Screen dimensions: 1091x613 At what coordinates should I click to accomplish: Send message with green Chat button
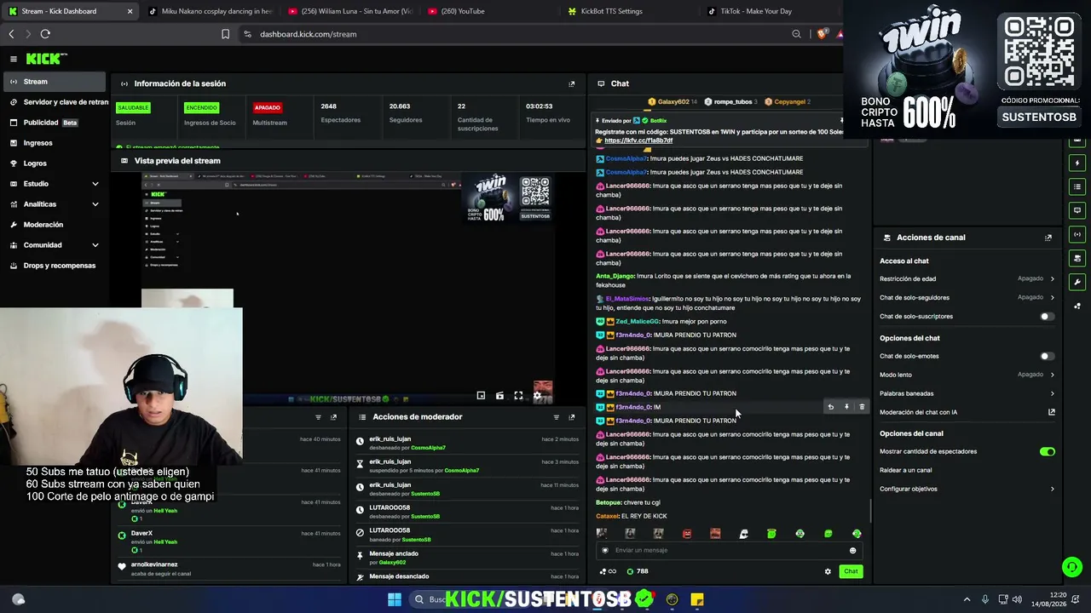[851, 571]
